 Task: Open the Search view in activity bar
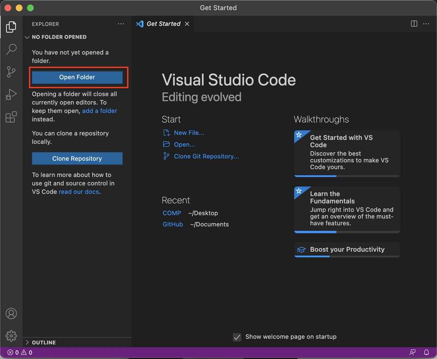(x=11, y=50)
